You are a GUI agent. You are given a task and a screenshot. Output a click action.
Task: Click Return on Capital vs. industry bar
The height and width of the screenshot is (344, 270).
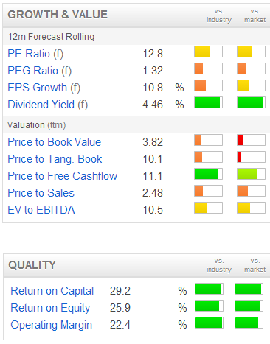pyautogui.click(x=209, y=289)
